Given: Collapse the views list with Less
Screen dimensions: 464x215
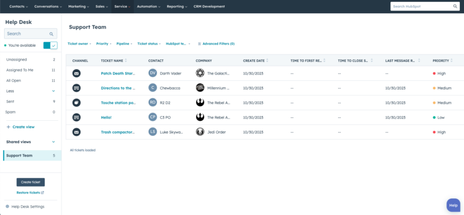Looking at the screenshot, I should click(31, 91).
